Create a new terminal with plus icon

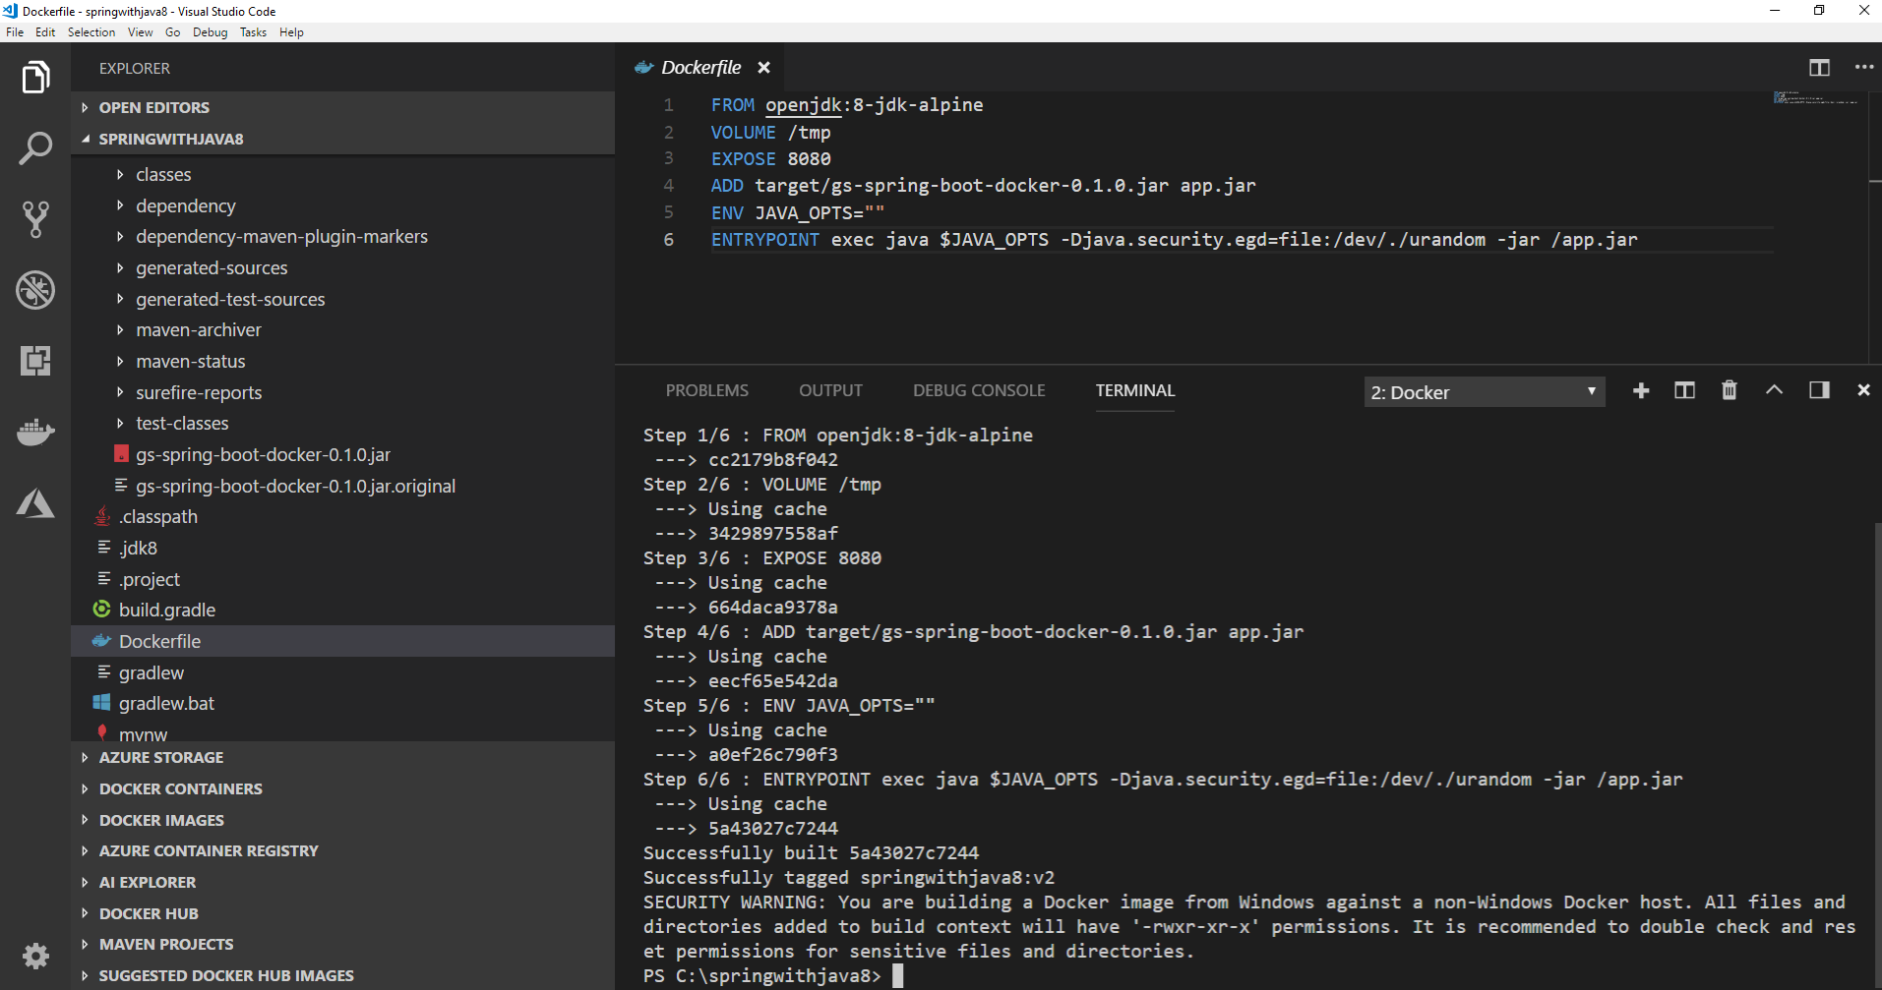[1641, 391]
